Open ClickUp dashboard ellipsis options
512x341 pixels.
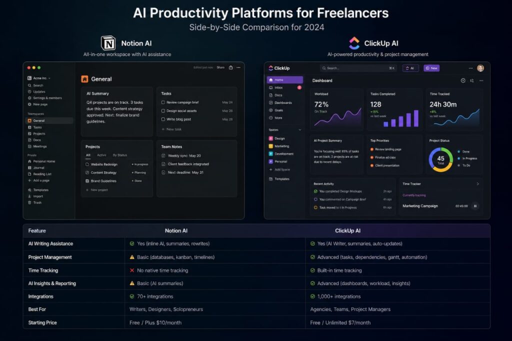[x=481, y=80]
